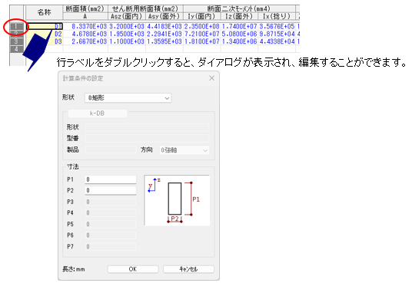The height and width of the screenshot is (286, 412).
Task: Click the k-DB 製品 field
Action: point(111,150)
